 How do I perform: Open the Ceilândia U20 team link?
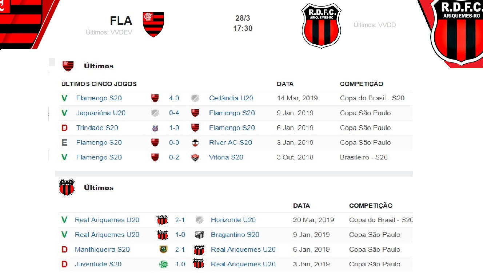click(x=231, y=98)
